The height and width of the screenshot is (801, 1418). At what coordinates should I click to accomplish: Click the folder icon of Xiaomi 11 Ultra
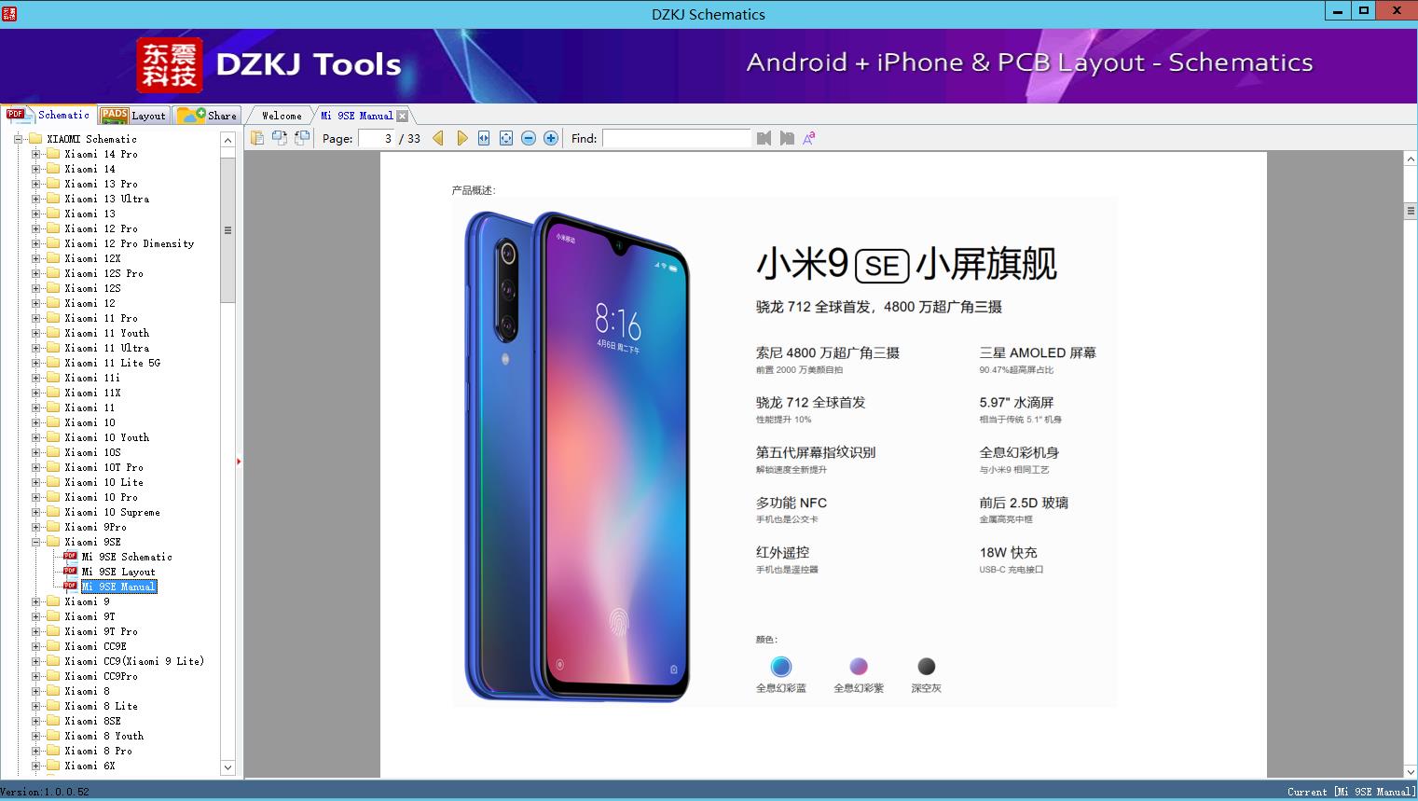tap(53, 348)
